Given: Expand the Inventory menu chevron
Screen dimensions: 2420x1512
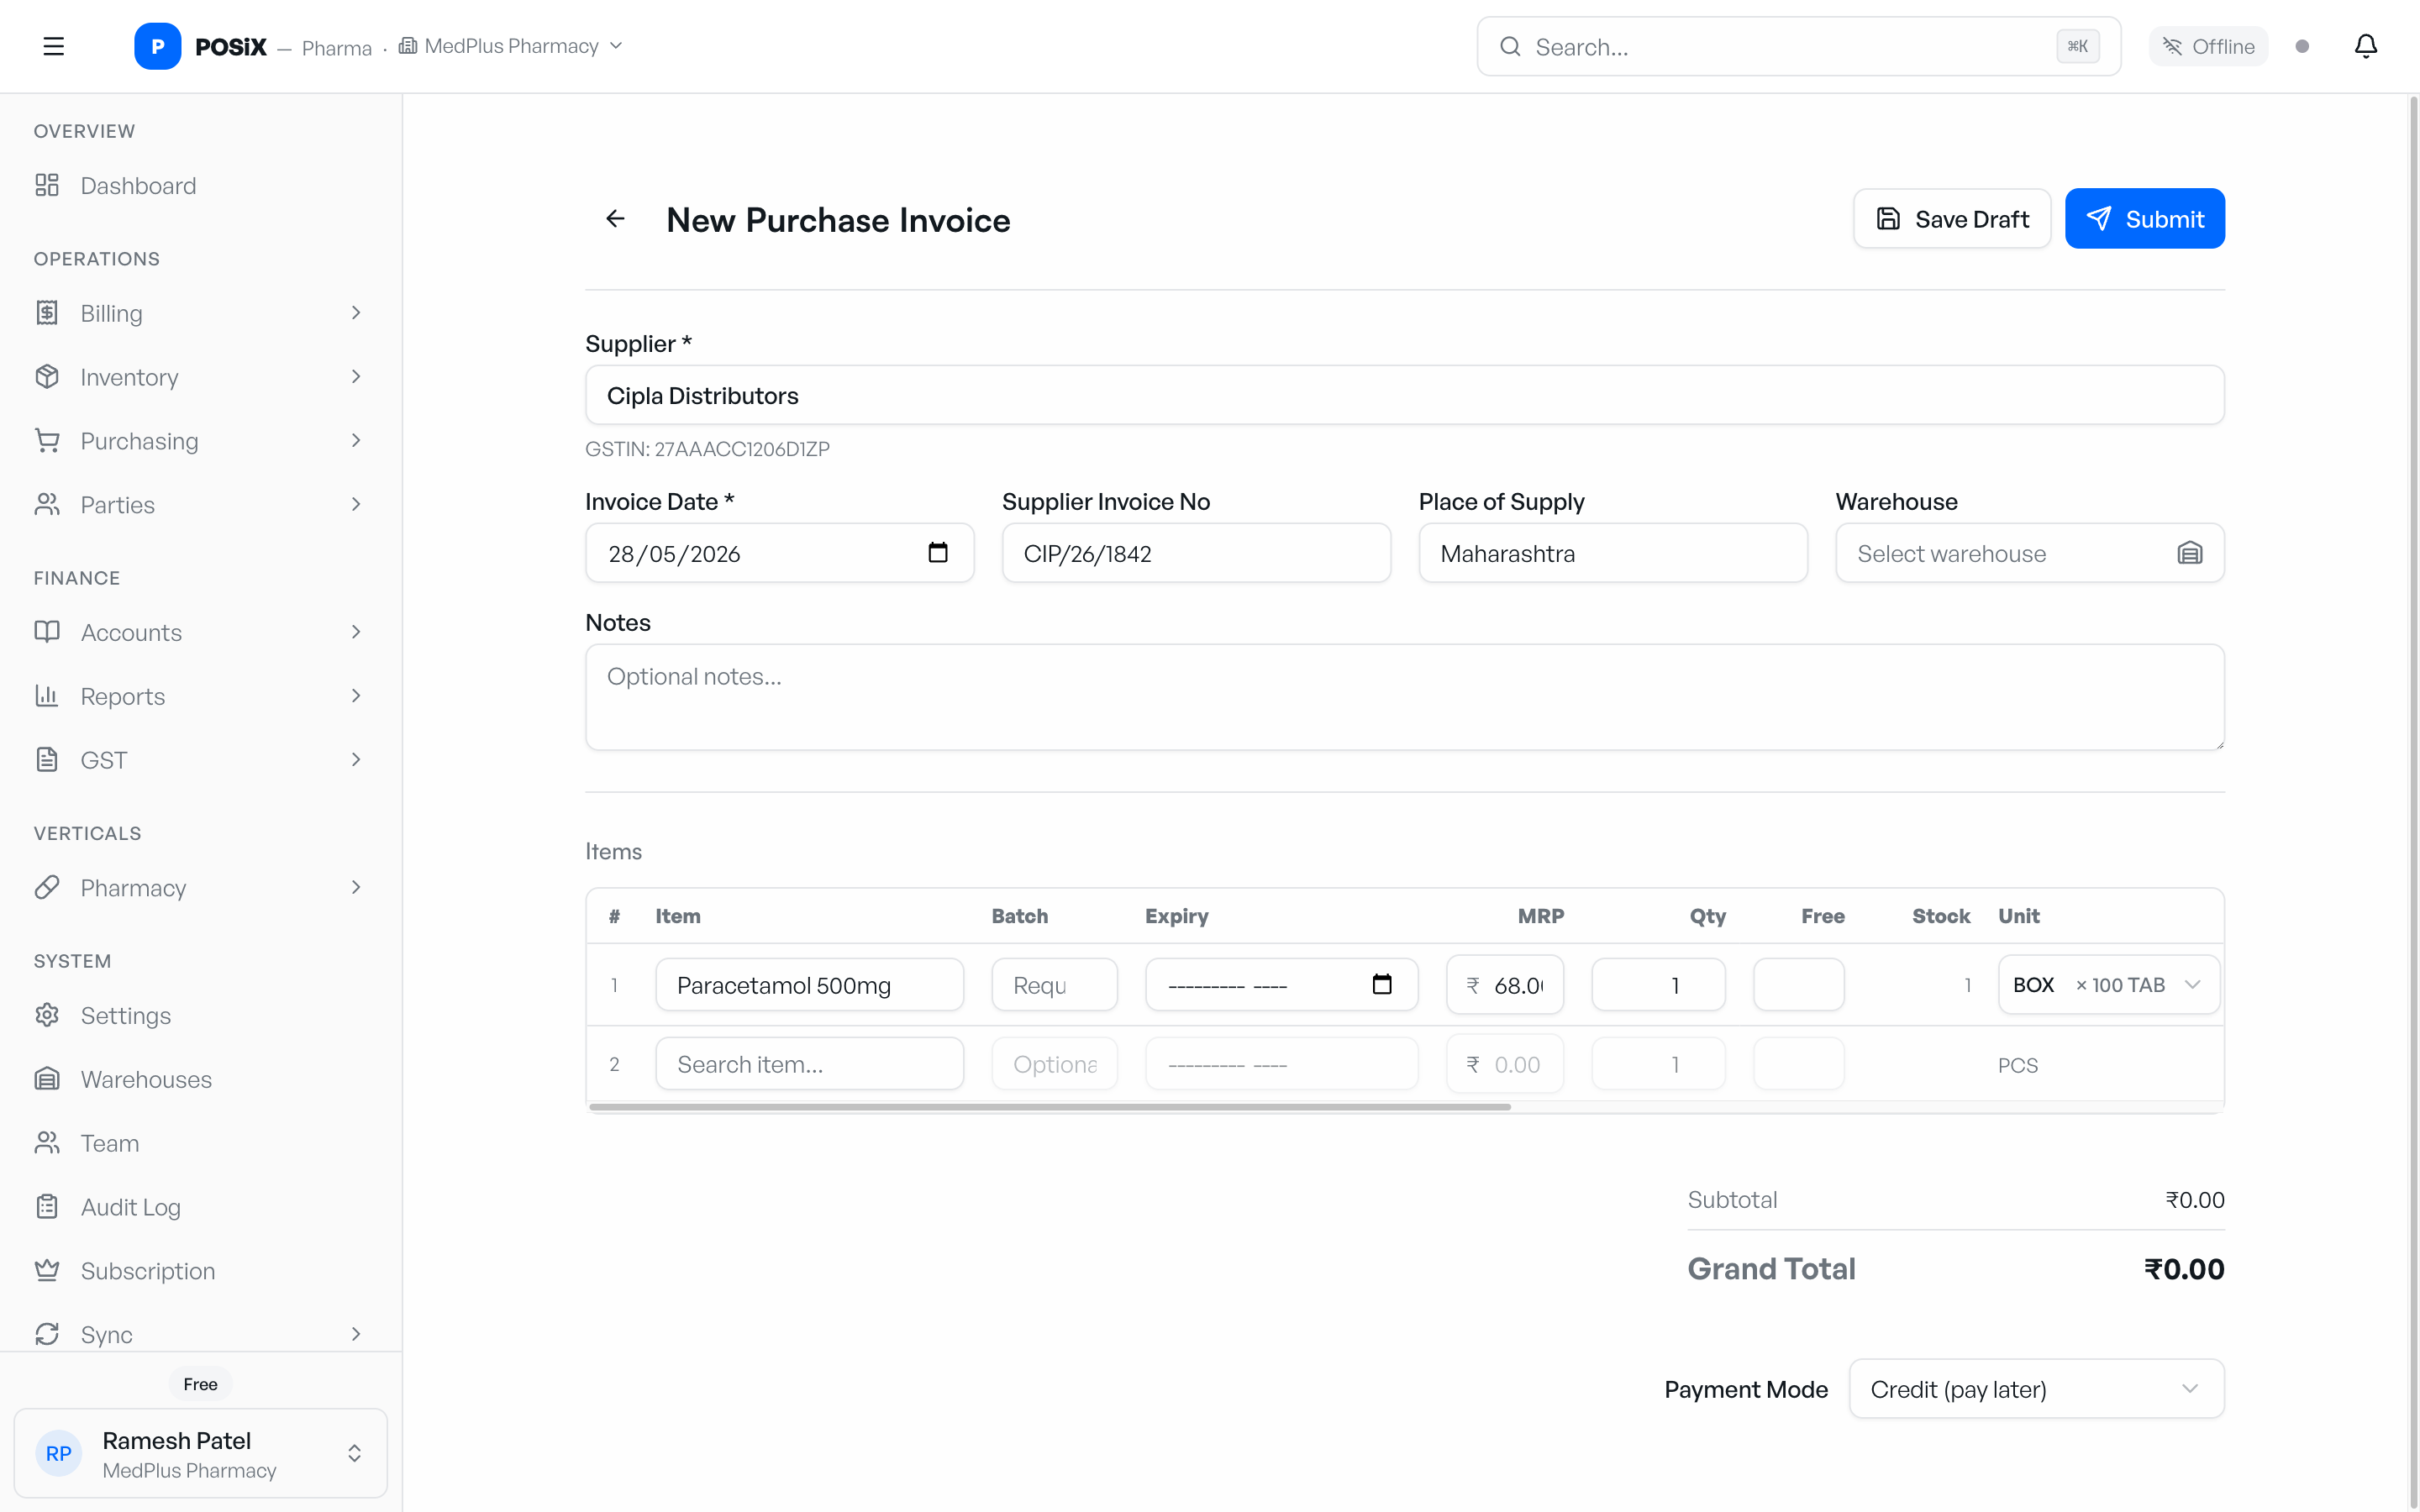Looking at the screenshot, I should click(356, 377).
